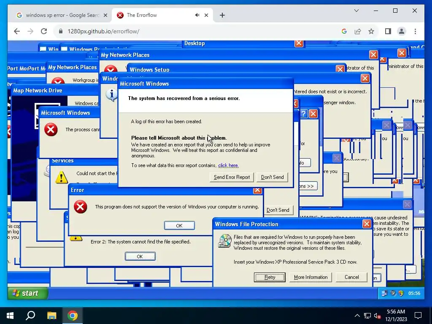Close the Error dialog
Image resolution: width=432 pixels, height=324 pixels.
(x=257, y=190)
